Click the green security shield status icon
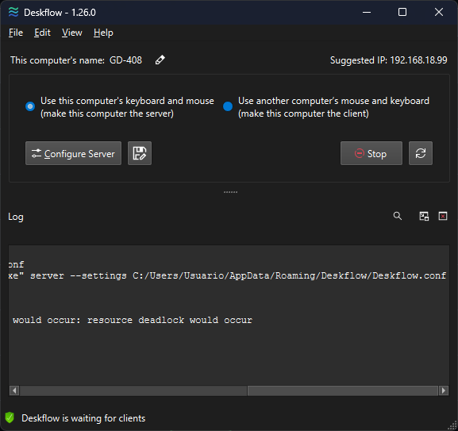This screenshot has width=458, height=431. click(x=10, y=418)
